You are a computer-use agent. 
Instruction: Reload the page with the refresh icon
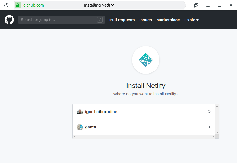(6, 5)
